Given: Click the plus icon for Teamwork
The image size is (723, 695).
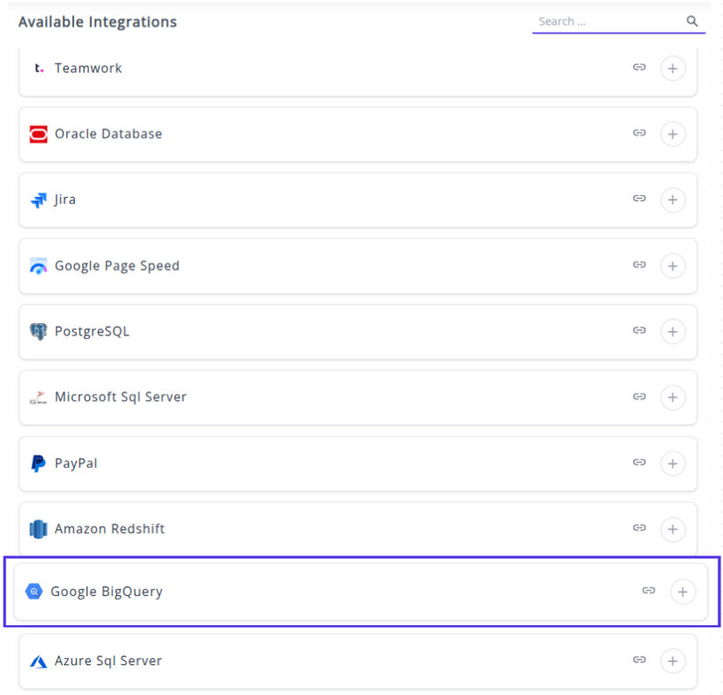Looking at the screenshot, I should coord(673,68).
